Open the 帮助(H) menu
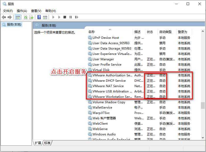Screen dimensions: 206x152 pos(50,11)
